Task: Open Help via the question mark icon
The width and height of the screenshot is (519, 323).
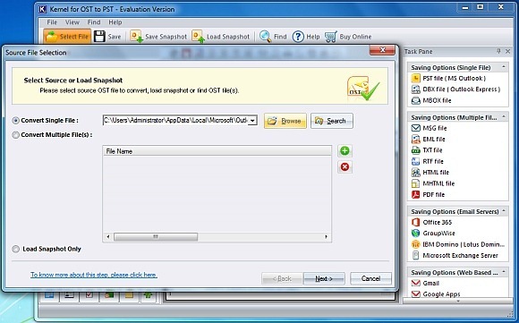Action: pos(298,37)
